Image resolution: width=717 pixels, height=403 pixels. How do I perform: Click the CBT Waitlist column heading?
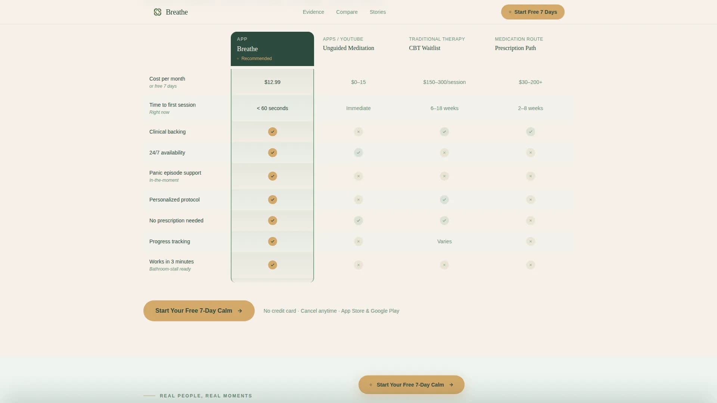(x=424, y=48)
